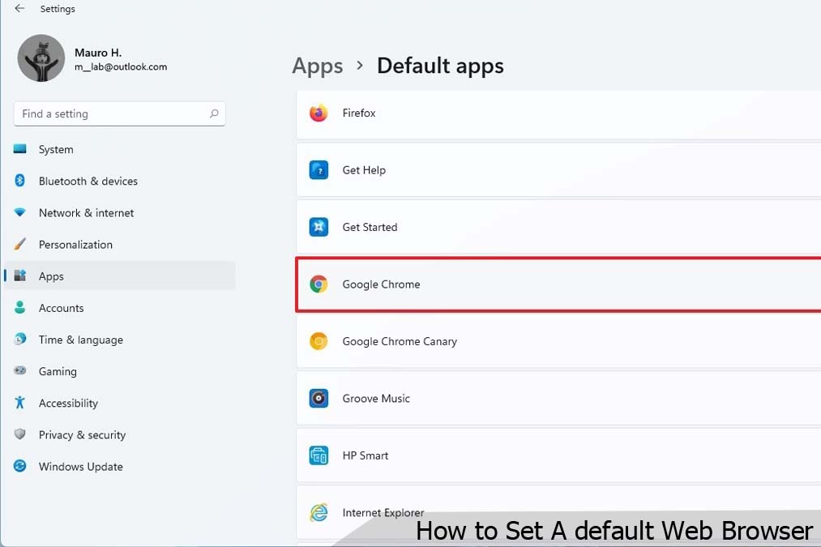821x547 pixels.
Task: Click the Get Help app icon
Action: pyautogui.click(x=319, y=170)
